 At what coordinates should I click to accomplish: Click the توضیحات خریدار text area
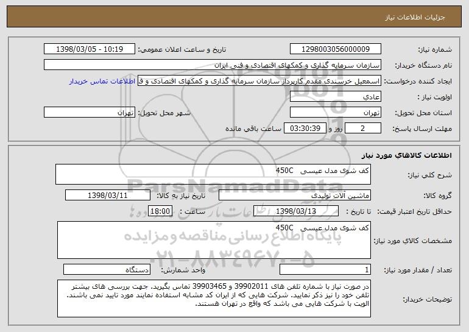(x=214, y=298)
